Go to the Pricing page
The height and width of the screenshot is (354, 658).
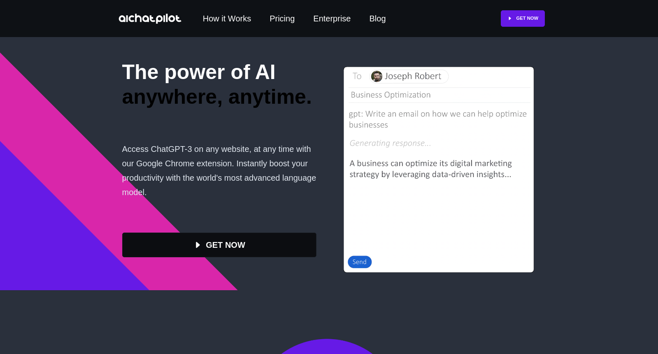[x=282, y=19]
